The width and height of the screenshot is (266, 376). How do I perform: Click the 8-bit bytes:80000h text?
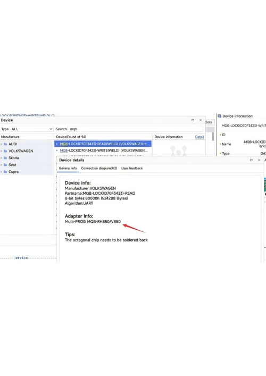point(96,198)
